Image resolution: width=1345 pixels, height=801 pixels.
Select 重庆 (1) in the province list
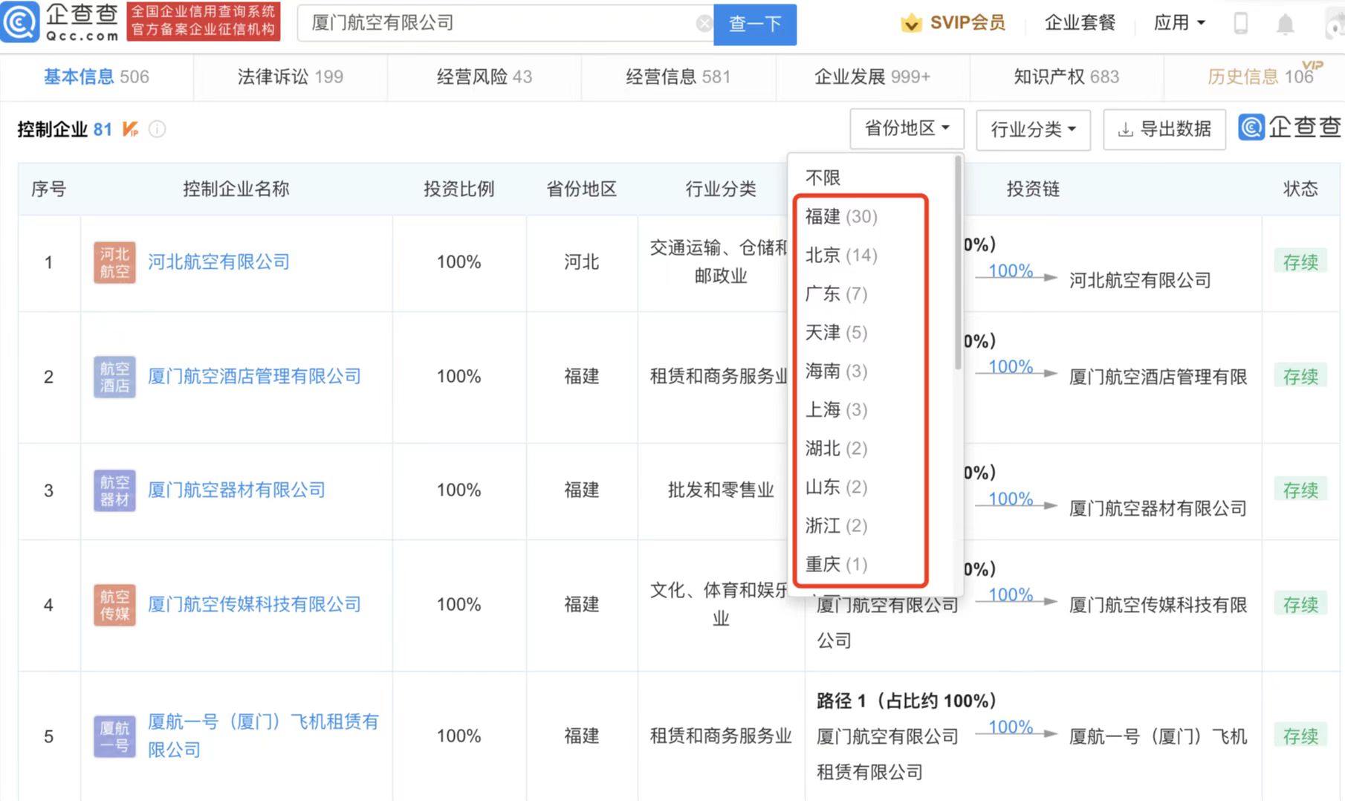point(836,564)
